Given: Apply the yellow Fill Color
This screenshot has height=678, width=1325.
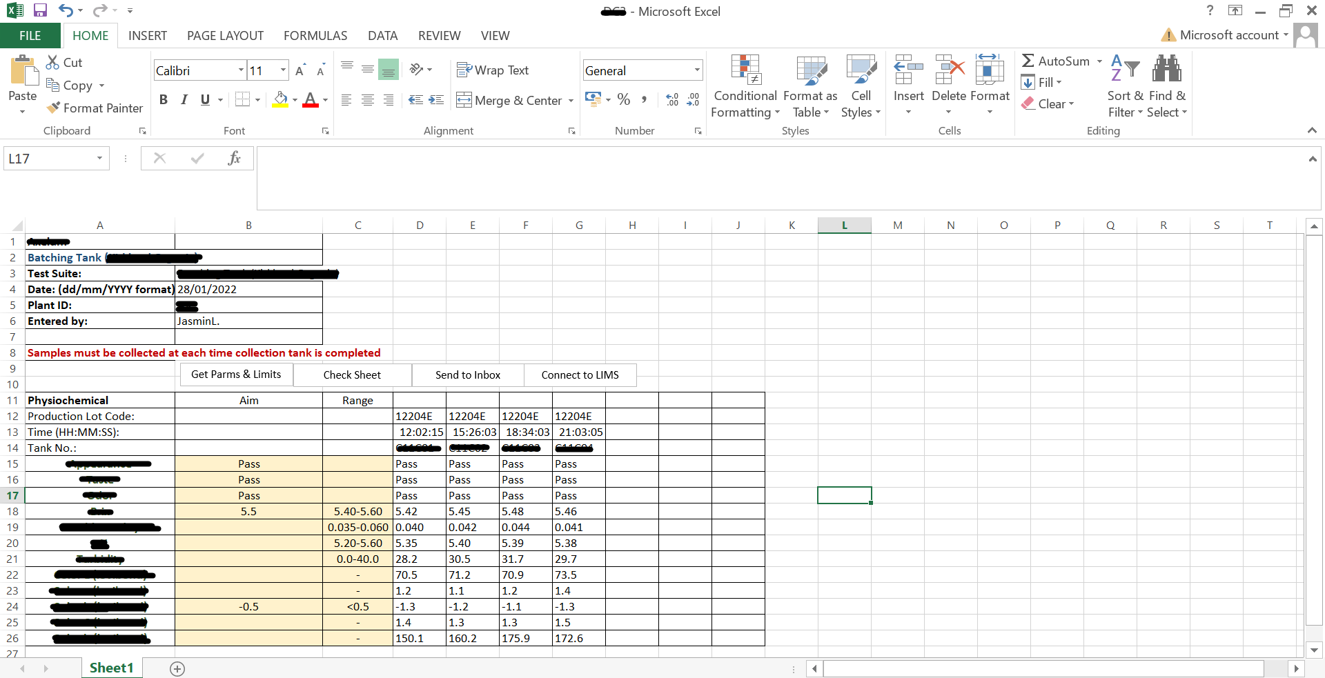Looking at the screenshot, I should pos(280,100).
